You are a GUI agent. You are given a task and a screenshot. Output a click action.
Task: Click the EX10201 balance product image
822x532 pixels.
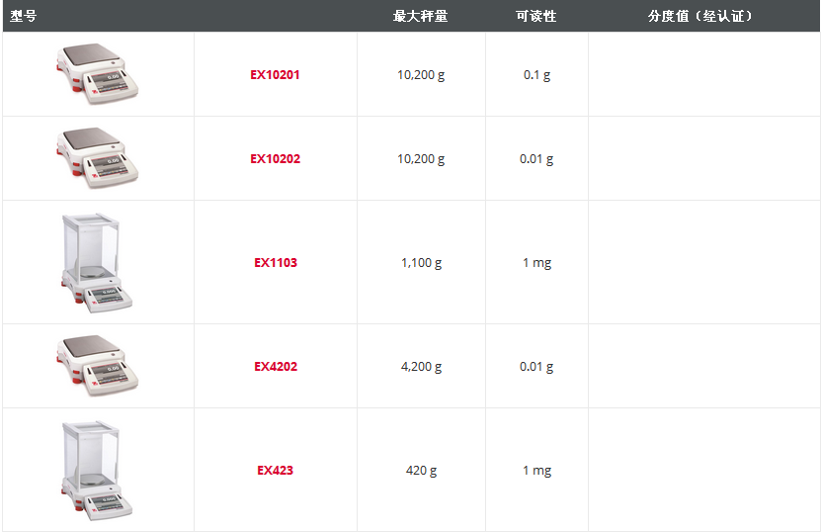[97, 73]
